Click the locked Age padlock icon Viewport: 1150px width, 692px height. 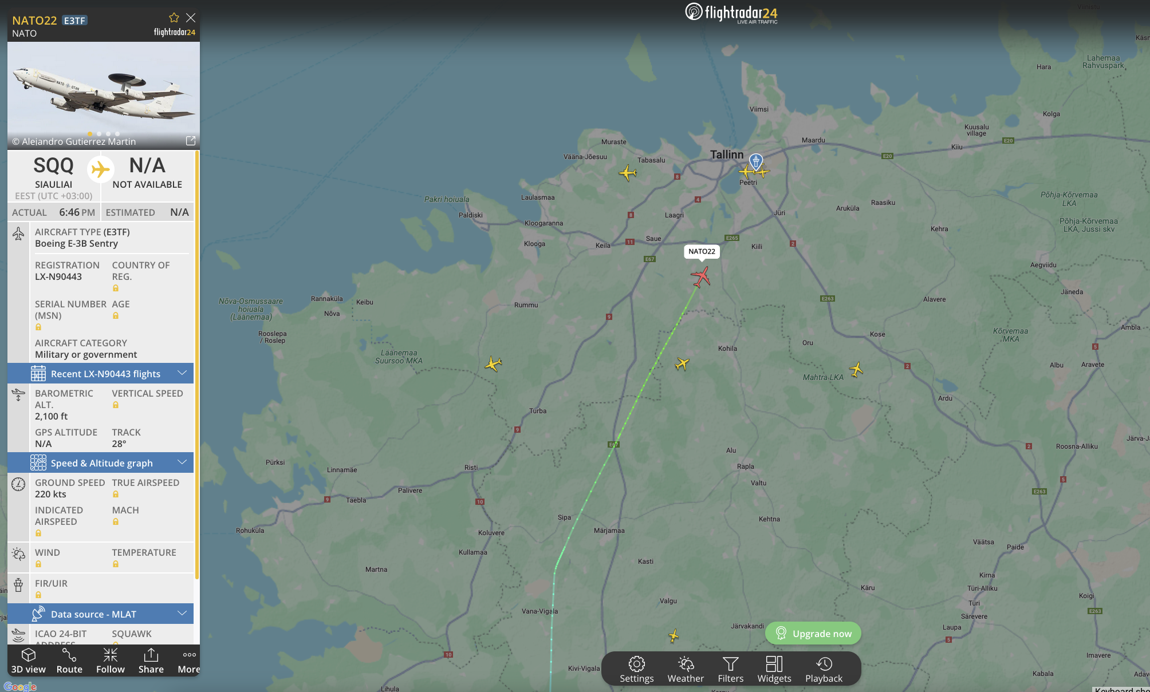pos(116,316)
